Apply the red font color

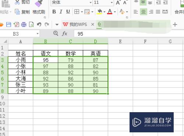coord(110,12)
